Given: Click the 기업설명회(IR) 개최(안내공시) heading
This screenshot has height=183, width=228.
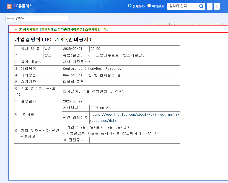Looking at the screenshot, I should tap(53, 39).
